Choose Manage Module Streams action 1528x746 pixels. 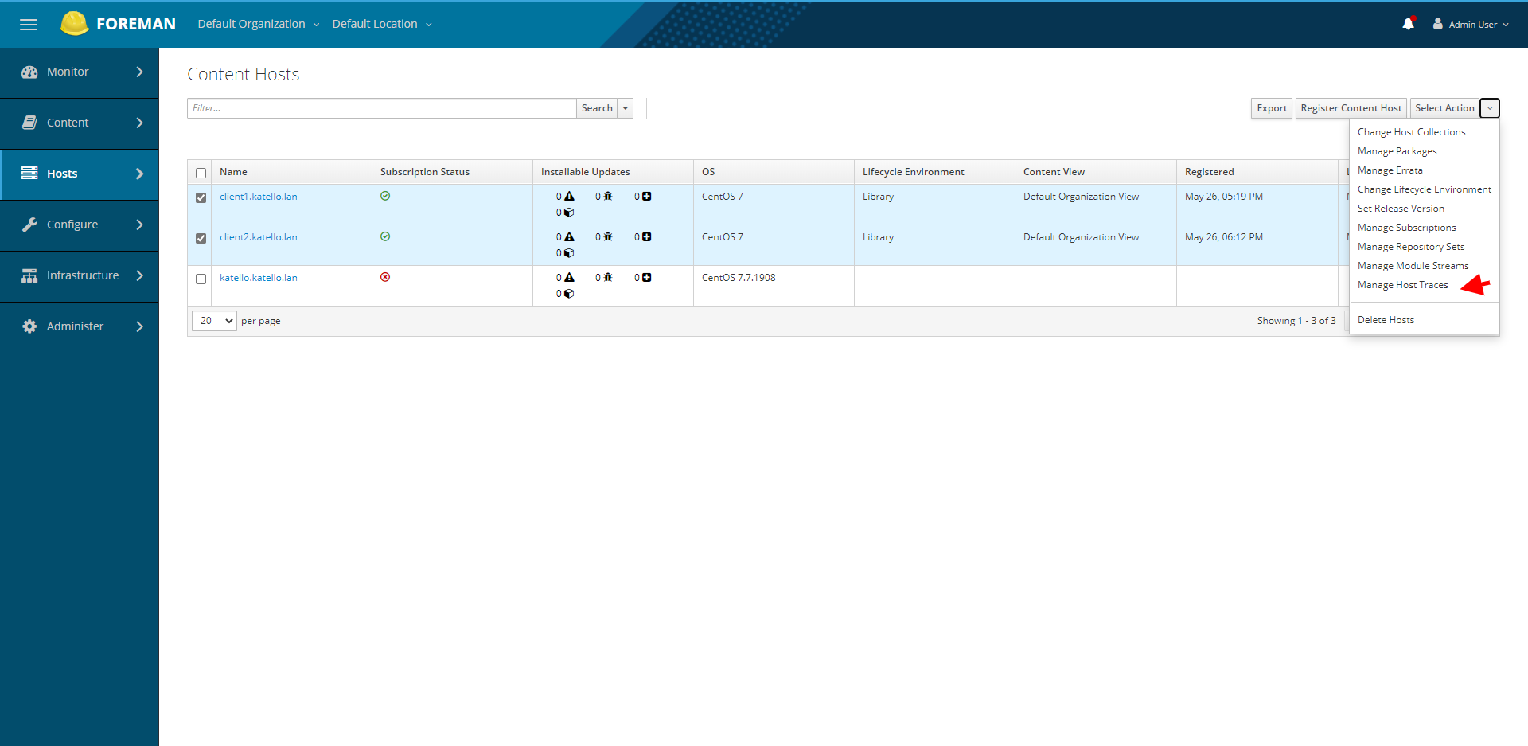[x=1413, y=266]
